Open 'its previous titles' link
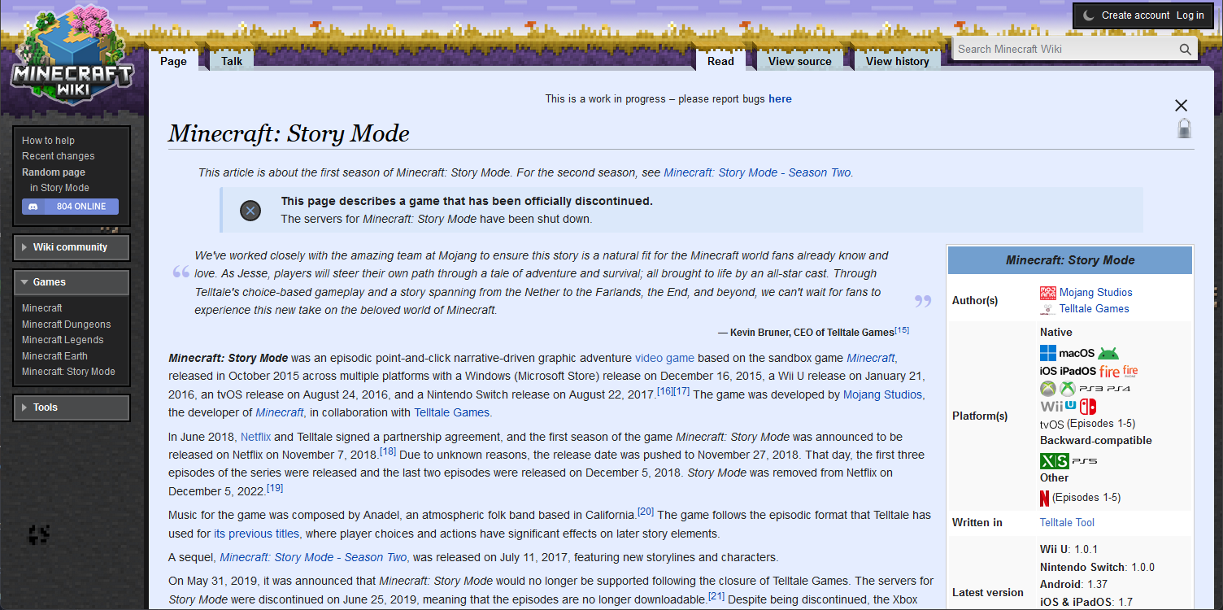The height and width of the screenshot is (610, 1223). pos(258,534)
